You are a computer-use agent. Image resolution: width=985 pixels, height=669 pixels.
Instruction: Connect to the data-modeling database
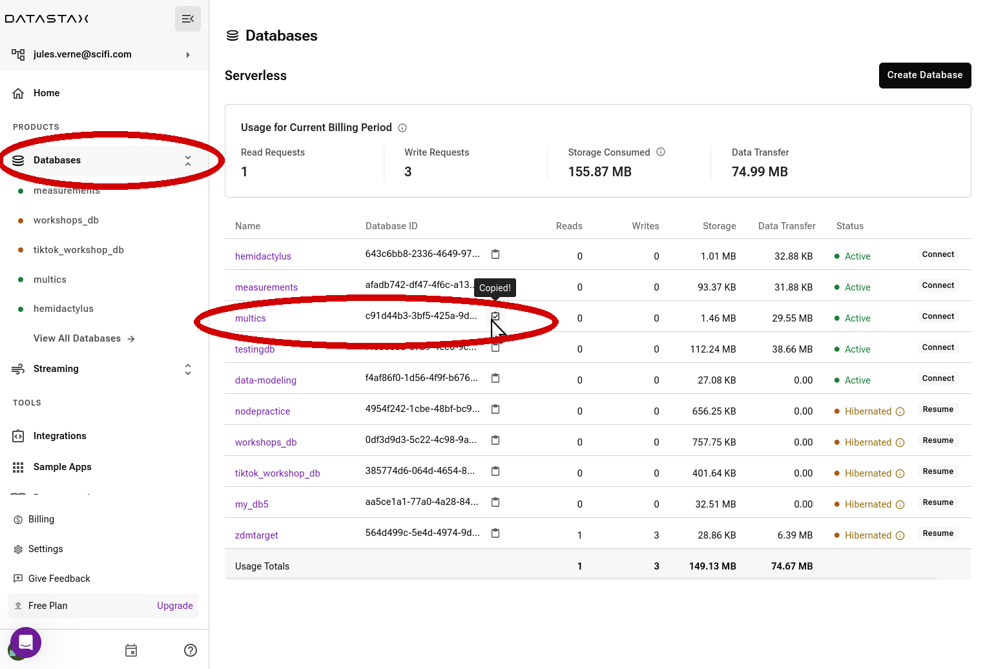(x=938, y=378)
